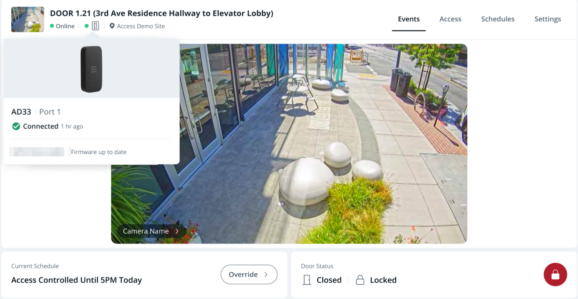Viewport: 578px width, 299px height.
Task: Switch to the Access tab
Action: coord(450,19)
